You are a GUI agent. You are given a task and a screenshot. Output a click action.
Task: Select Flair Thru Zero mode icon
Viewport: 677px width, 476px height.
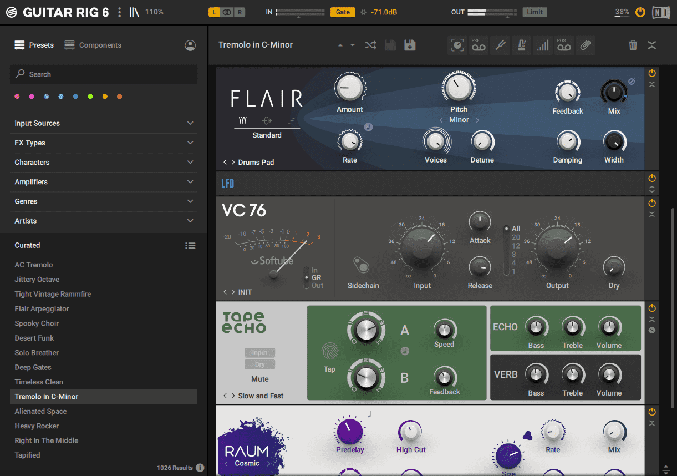267,120
